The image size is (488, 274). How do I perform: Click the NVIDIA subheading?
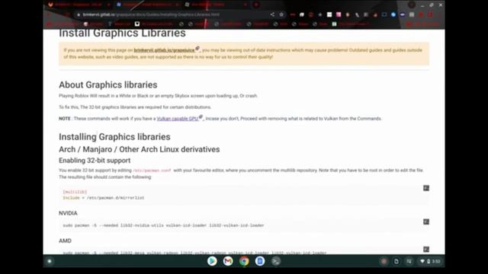[x=68, y=213]
